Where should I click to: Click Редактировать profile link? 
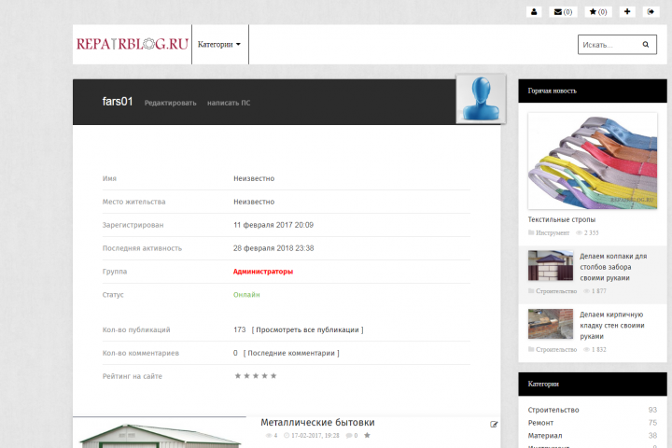170,103
